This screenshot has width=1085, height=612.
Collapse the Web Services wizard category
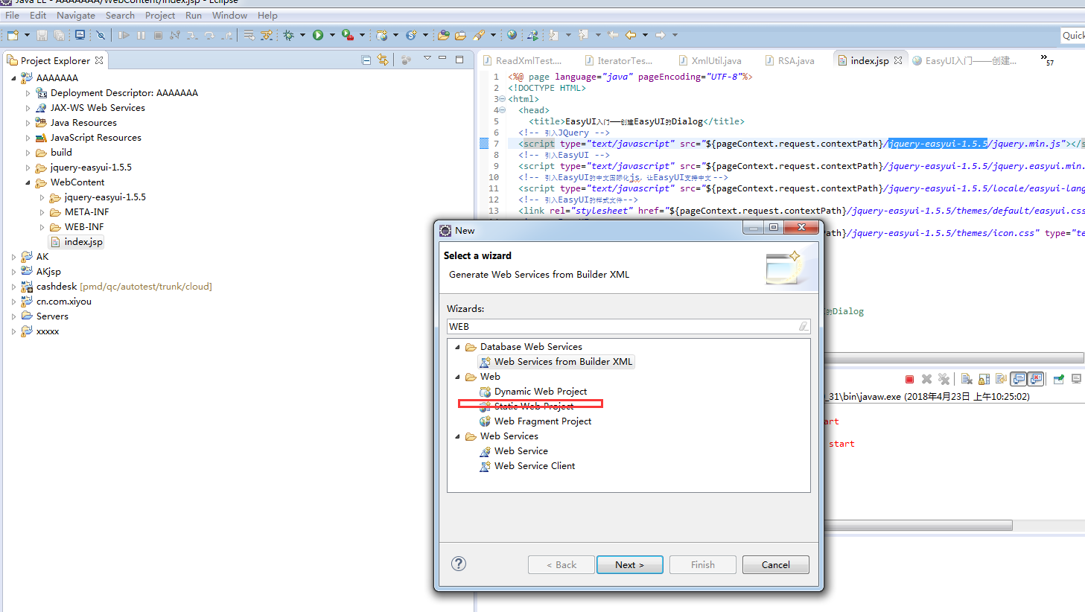(457, 436)
